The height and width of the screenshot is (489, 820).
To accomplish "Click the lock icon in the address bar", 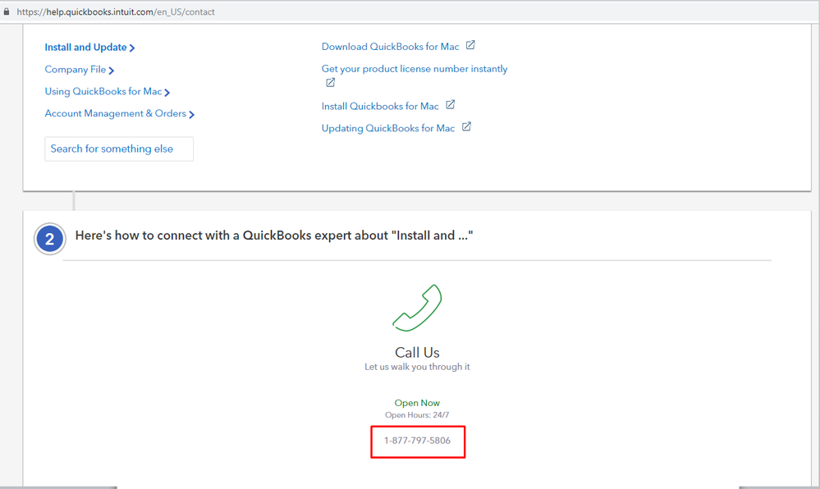I will 7,12.
